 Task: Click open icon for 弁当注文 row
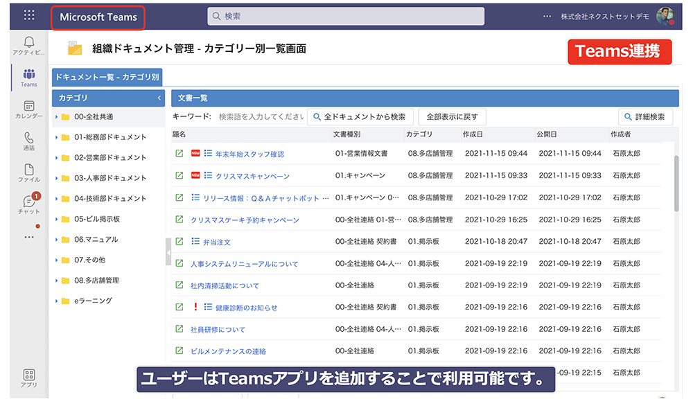[179, 241]
